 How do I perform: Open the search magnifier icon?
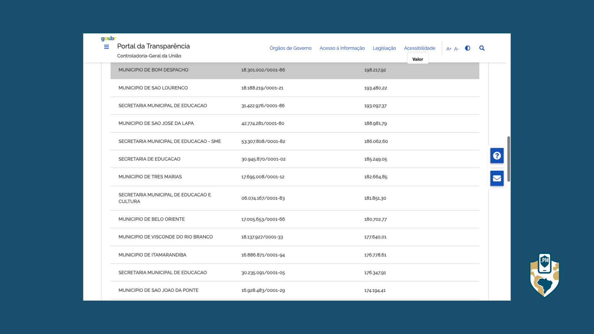(x=482, y=48)
